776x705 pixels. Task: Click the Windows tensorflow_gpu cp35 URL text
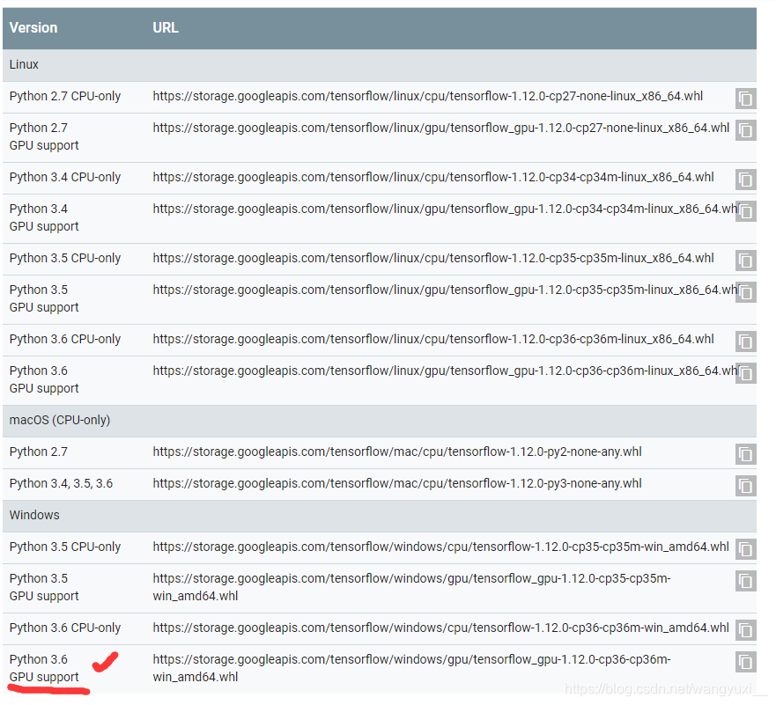(411, 587)
